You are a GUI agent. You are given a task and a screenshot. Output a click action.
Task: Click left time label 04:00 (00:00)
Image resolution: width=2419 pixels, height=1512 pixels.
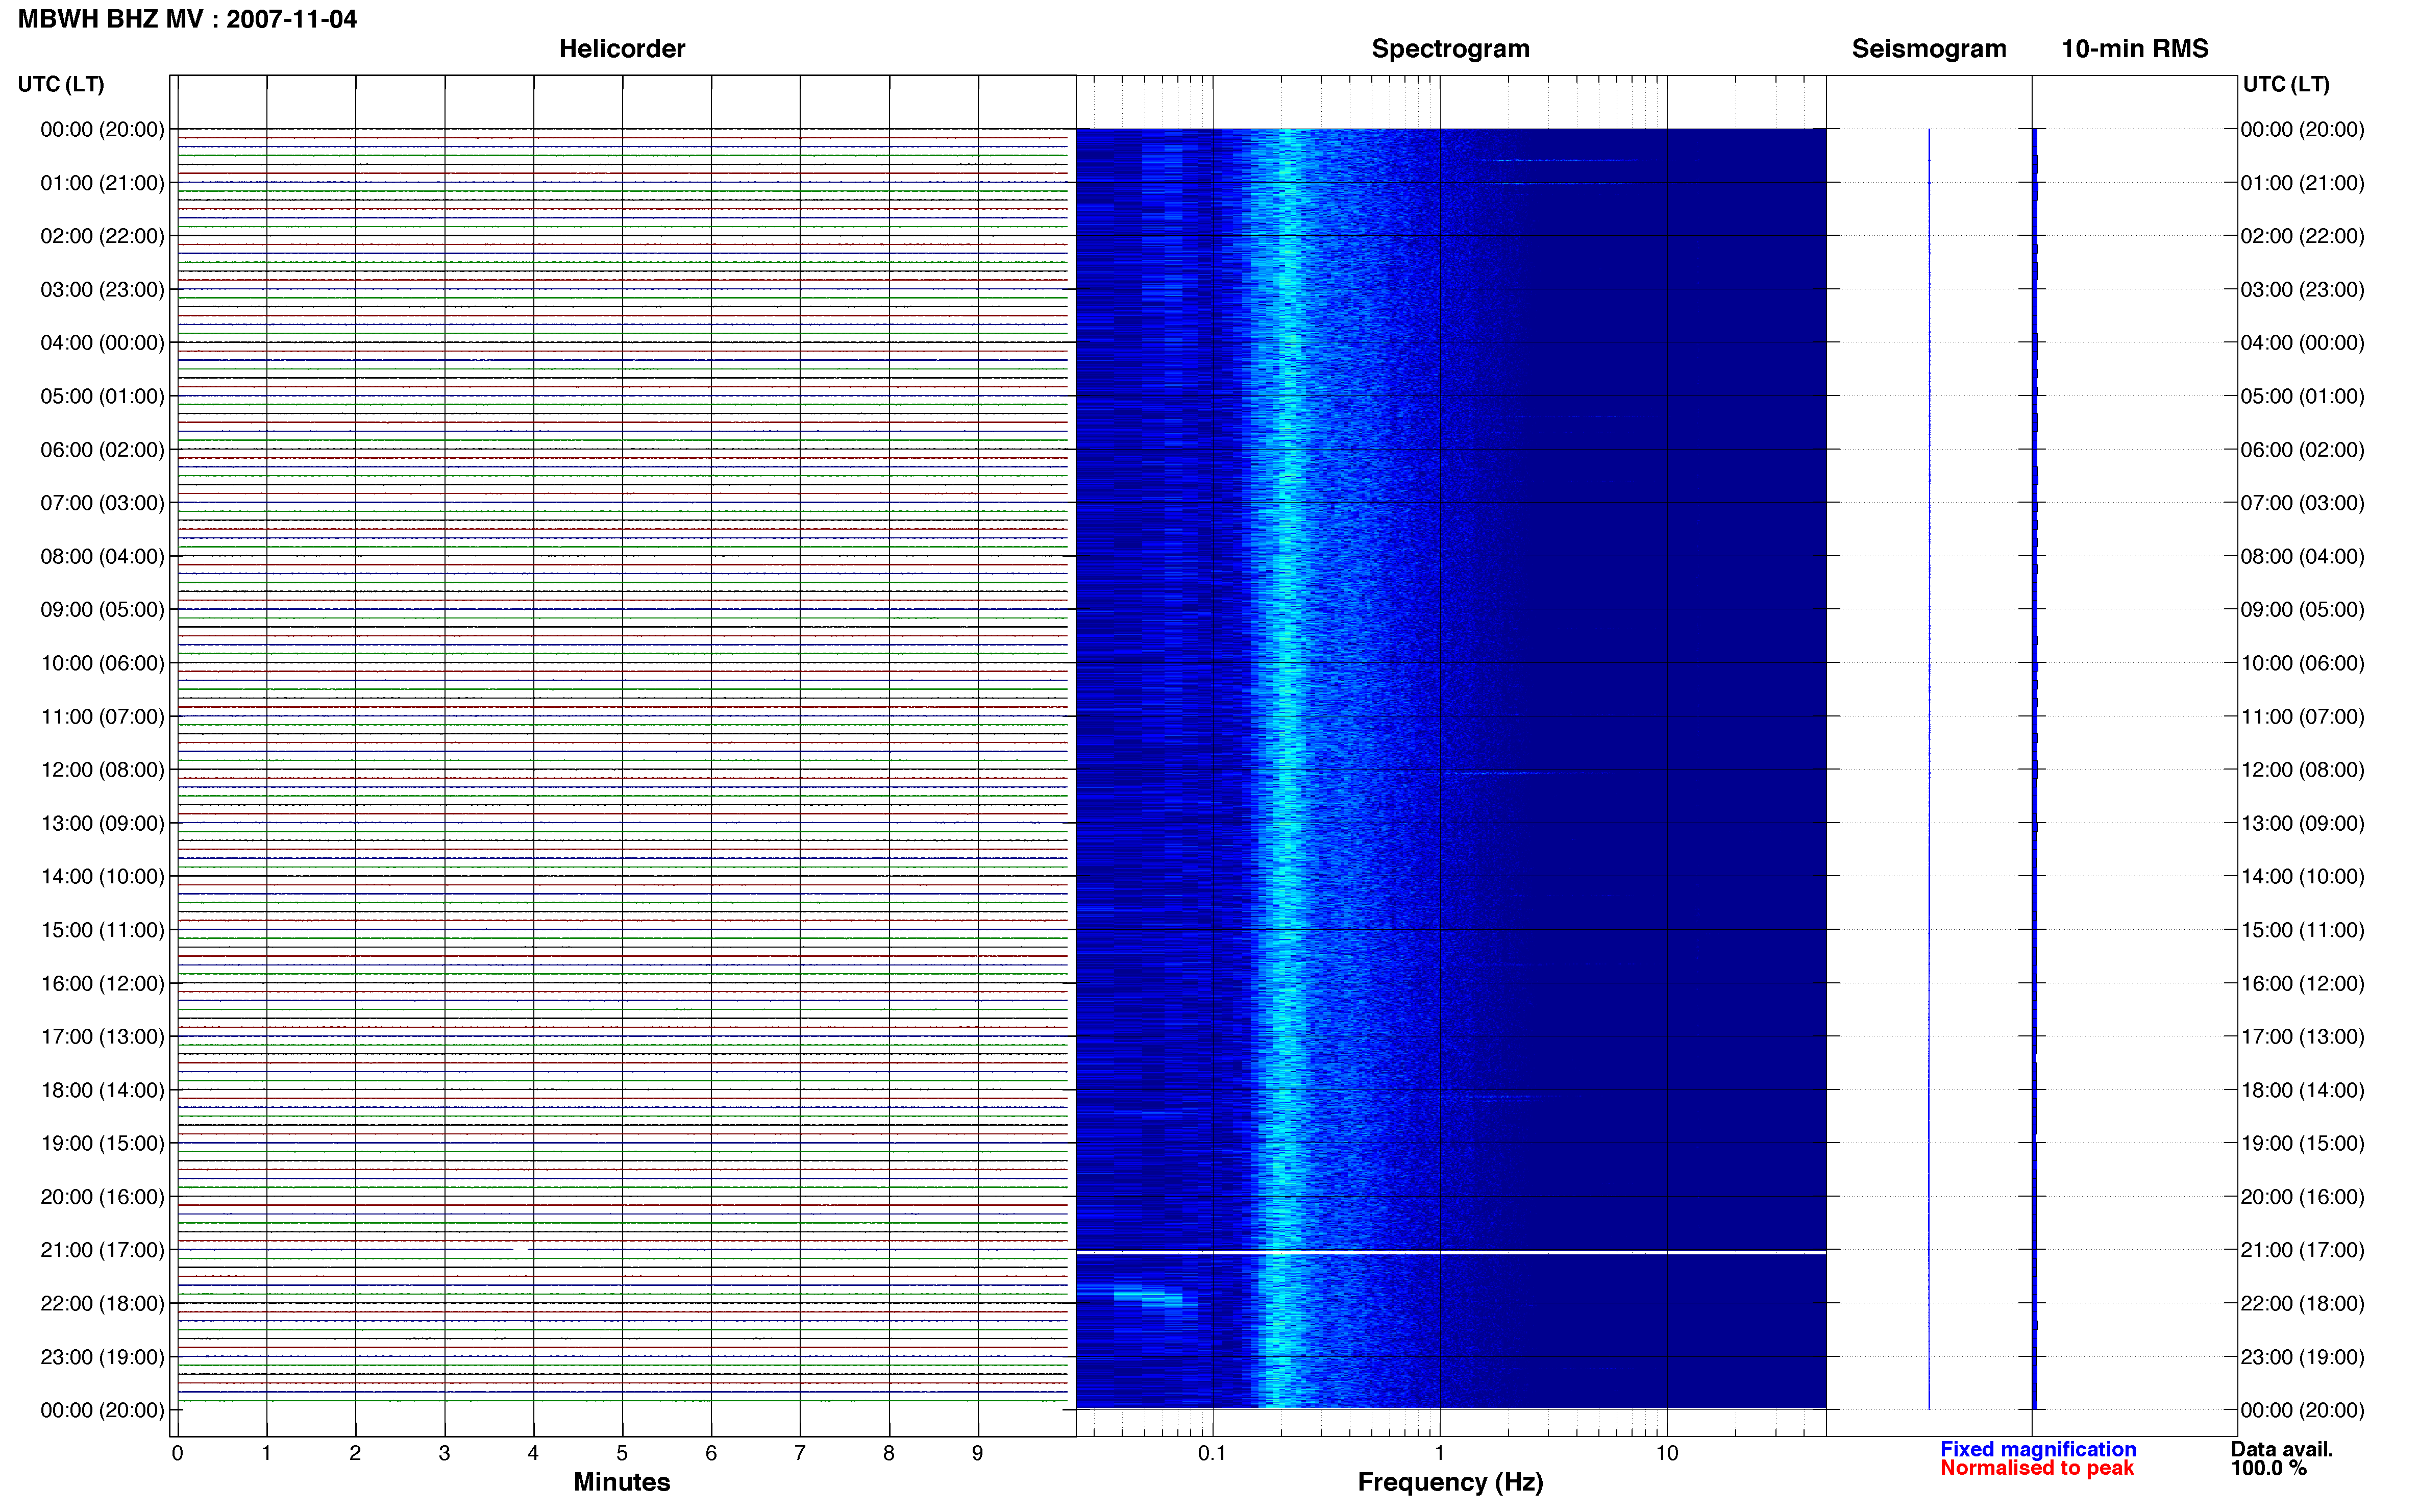click(102, 343)
